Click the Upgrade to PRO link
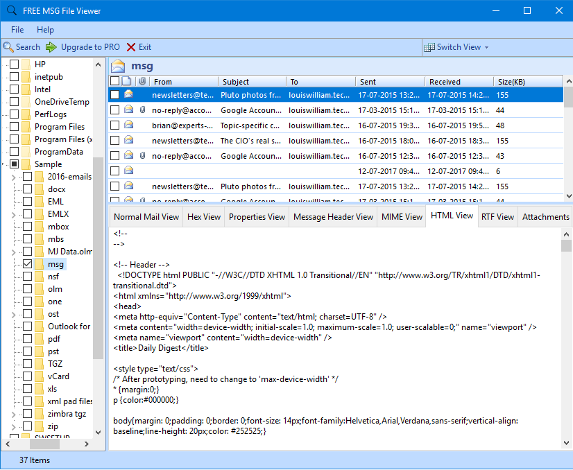 click(93, 46)
